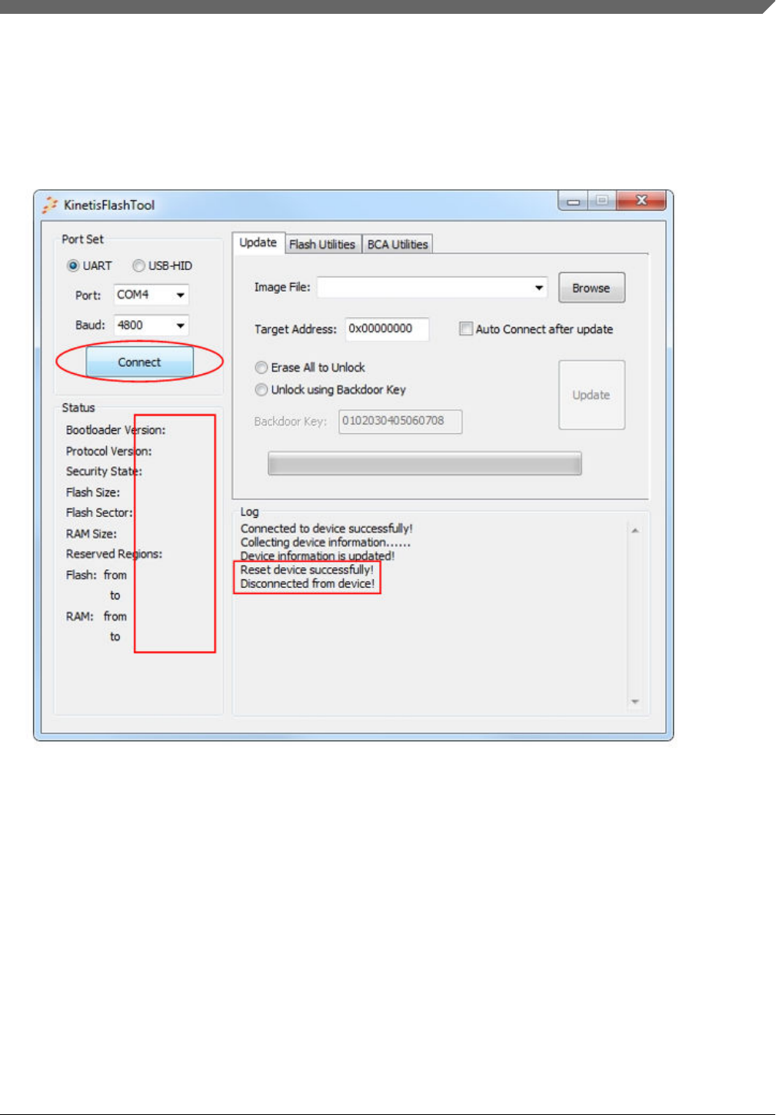Enable Auto Connect after update checkbox
Image resolution: width=776 pixels, height=1115 pixels.
[x=465, y=329]
